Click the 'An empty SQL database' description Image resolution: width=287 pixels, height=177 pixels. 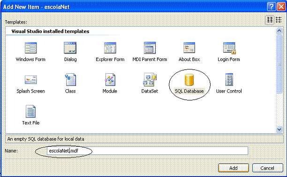coord(46,139)
